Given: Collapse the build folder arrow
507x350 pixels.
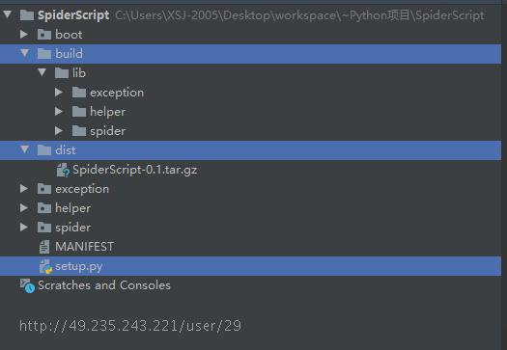Looking at the screenshot, I should [x=25, y=53].
